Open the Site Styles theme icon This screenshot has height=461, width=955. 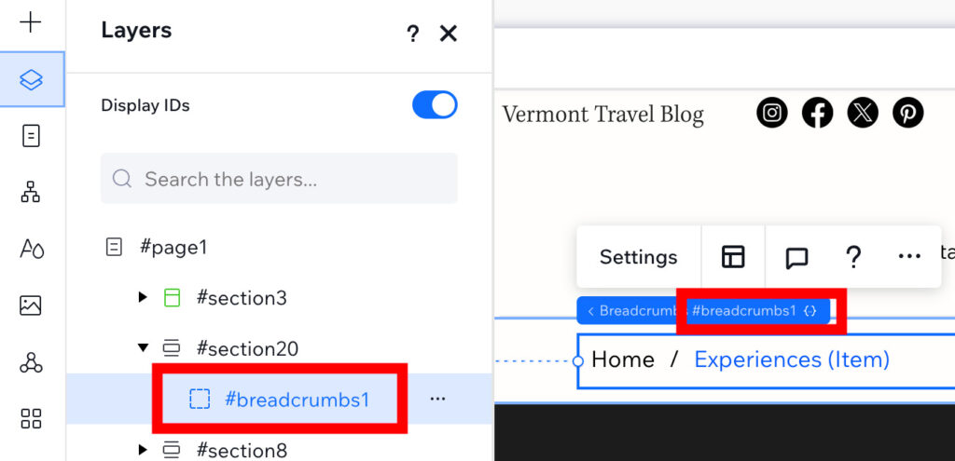[x=32, y=249]
